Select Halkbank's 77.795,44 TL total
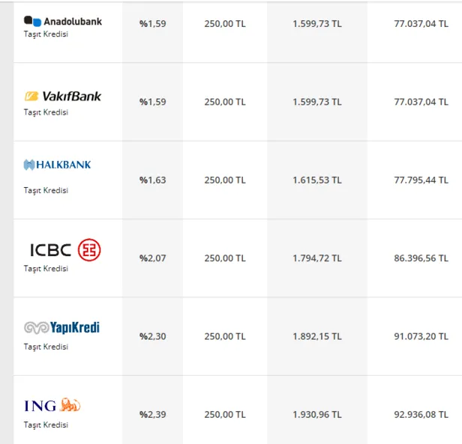This screenshot has height=444, width=462. click(421, 180)
